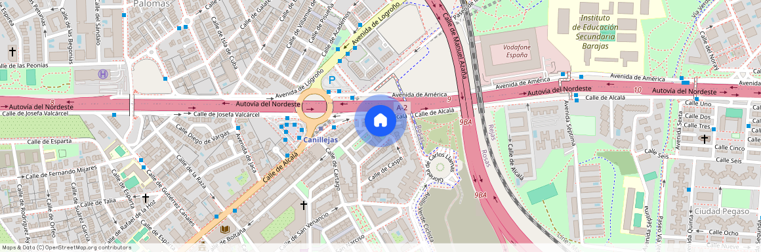Click motorway exit number 10
This screenshot has width=761, height=252.
coord(637,91)
